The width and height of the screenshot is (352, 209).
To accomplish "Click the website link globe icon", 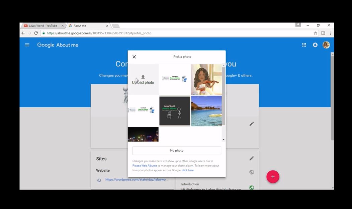I will coord(99,180).
